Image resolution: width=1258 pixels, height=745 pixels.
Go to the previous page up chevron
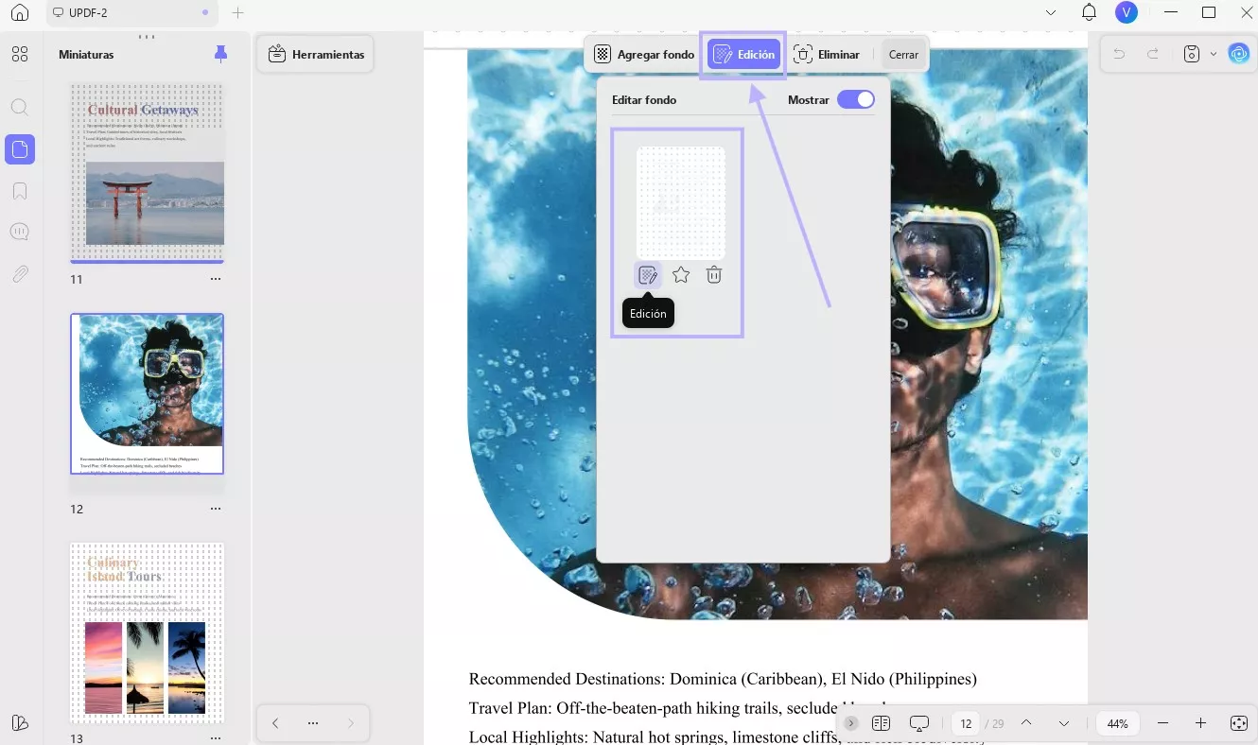(x=1026, y=723)
